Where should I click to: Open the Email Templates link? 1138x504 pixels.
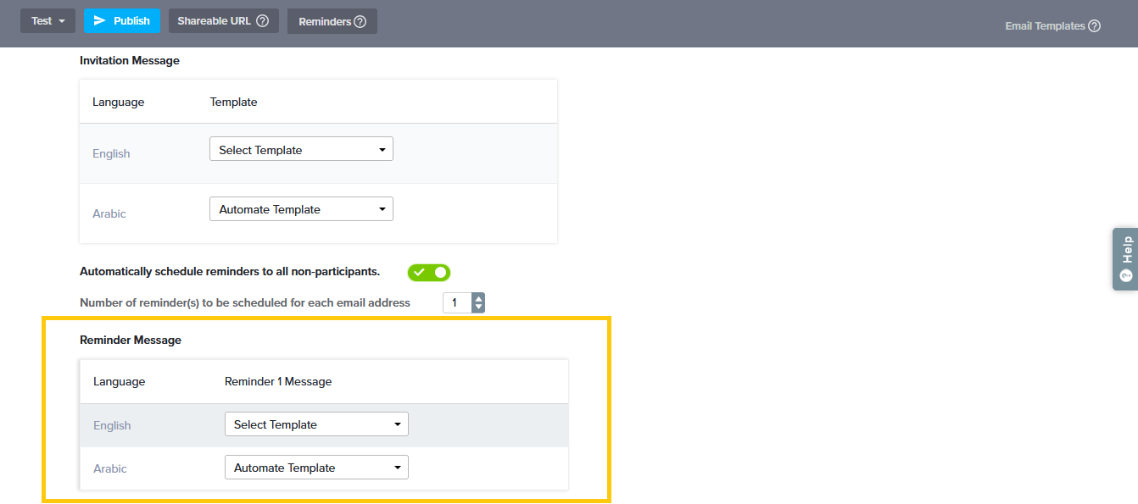(1045, 26)
